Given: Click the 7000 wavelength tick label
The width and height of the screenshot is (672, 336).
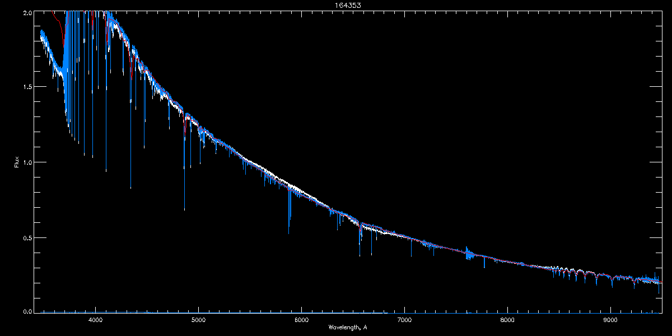Looking at the screenshot, I should pyautogui.click(x=404, y=320).
